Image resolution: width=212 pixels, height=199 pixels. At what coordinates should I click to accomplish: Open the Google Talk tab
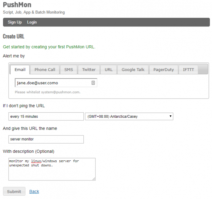click(133, 70)
